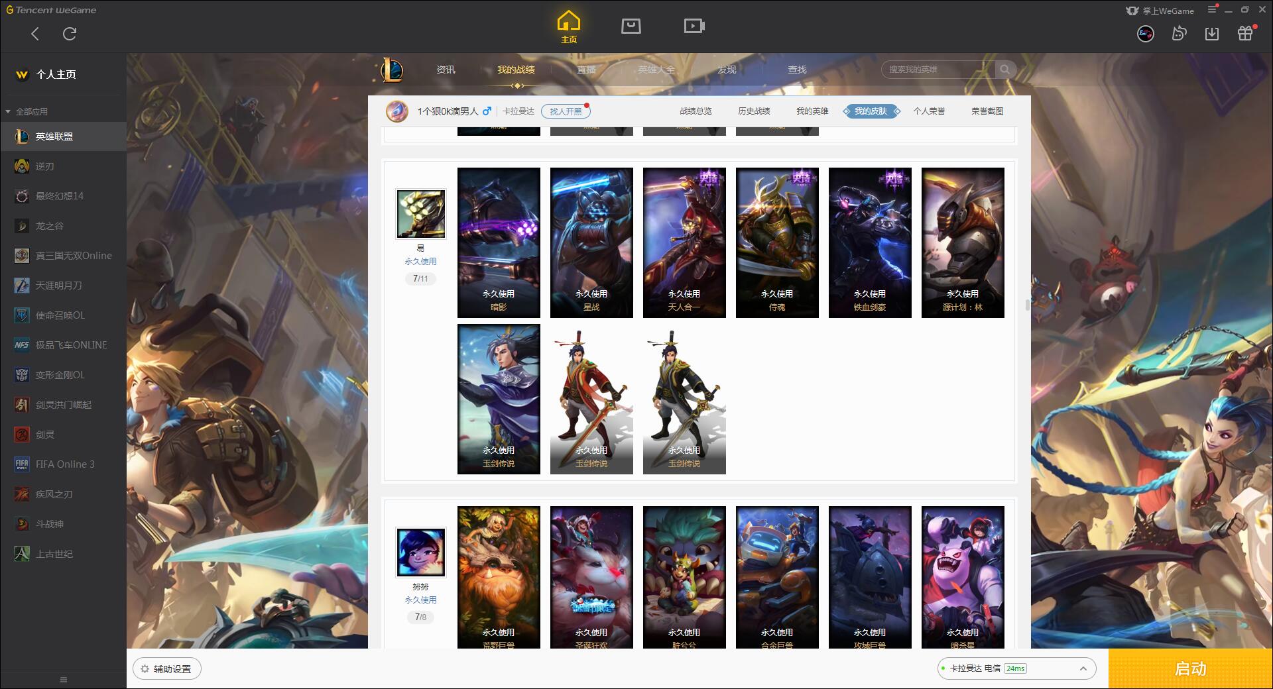Click the 易 champion portrait

(421, 214)
